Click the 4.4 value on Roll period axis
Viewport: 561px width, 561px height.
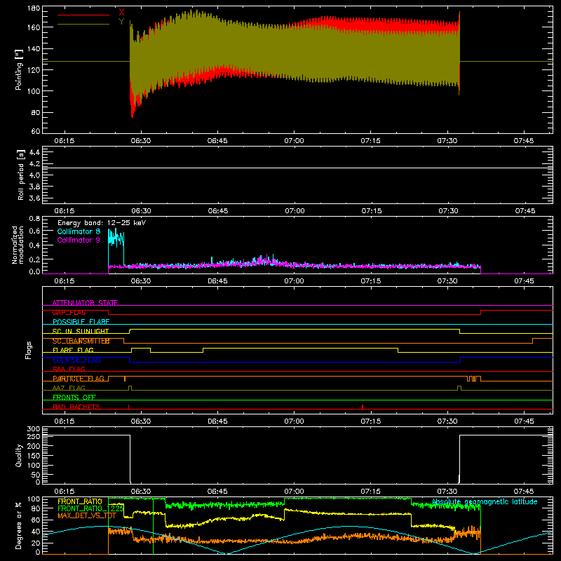point(34,152)
